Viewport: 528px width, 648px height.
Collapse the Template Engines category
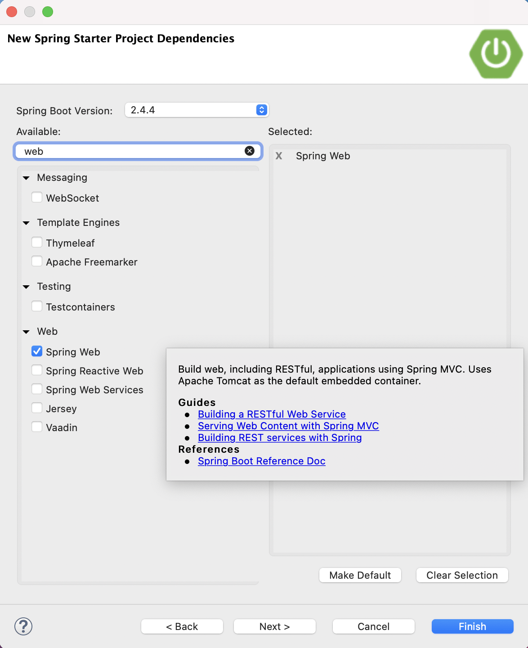[x=27, y=223]
